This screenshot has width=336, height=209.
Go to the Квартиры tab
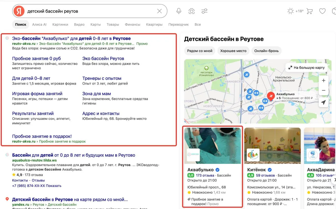tap(154, 24)
